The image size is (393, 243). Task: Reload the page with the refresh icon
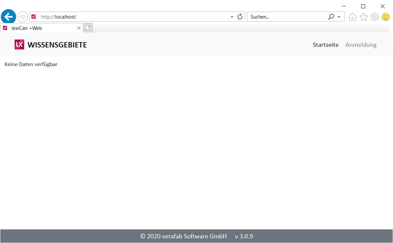(240, 17)
